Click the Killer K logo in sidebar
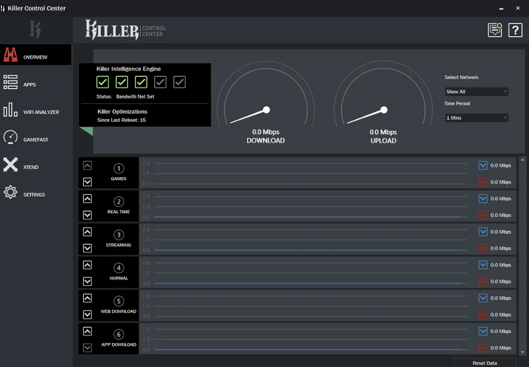Screen dimensions: 529x367 35,29
